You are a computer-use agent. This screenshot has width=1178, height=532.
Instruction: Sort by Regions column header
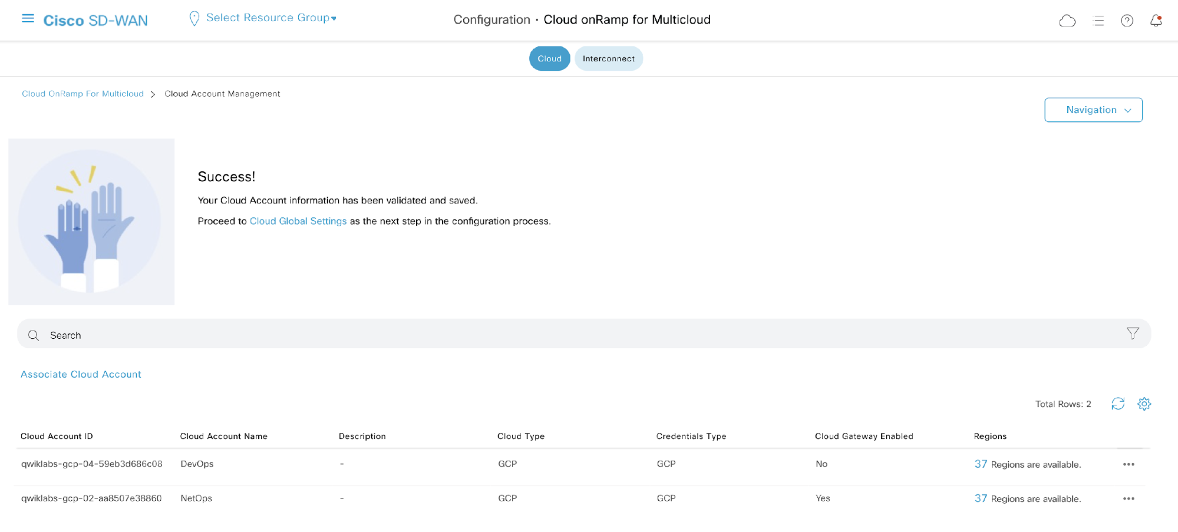[x=990, y=436]
